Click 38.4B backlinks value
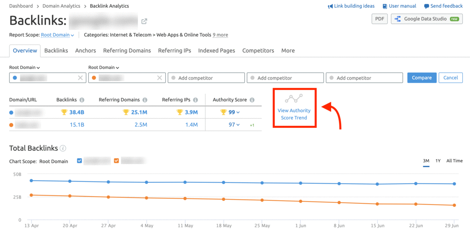Image resolution: width=470 pixels, height=234 pixels. pos(77,113)
